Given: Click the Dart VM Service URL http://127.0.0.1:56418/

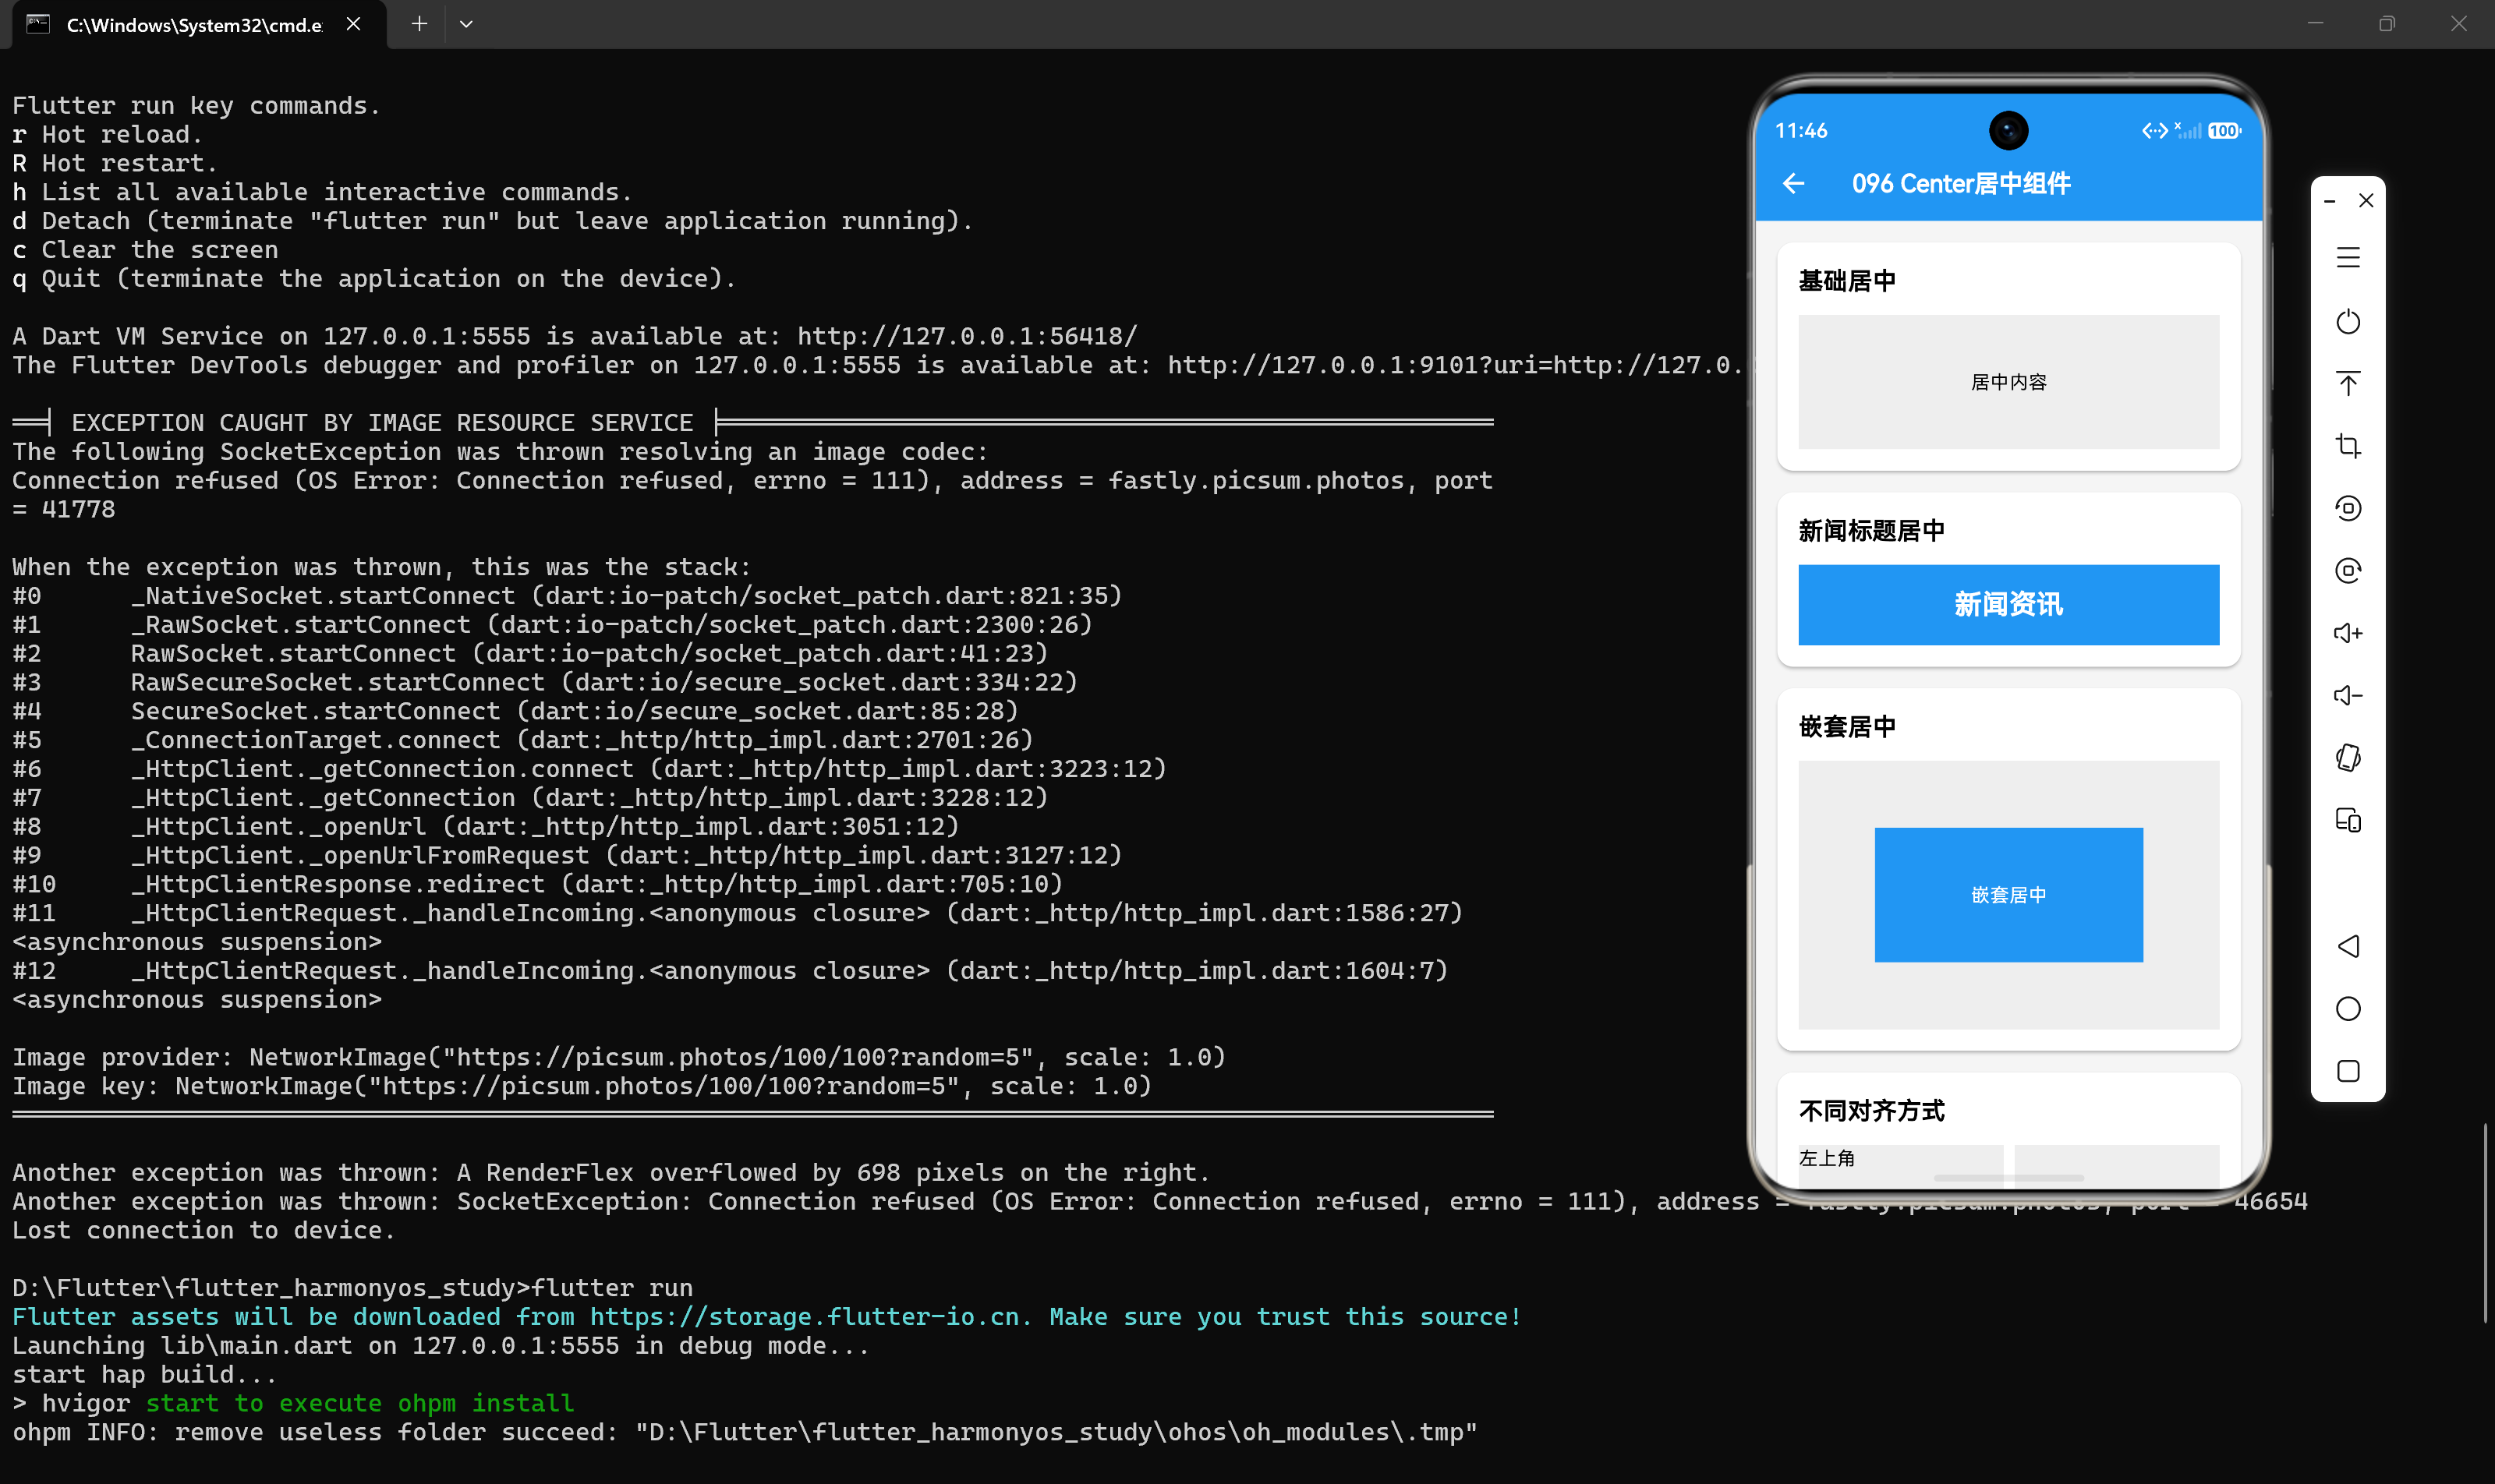Looking at the screenshot, I should click(x=966, y=336).
